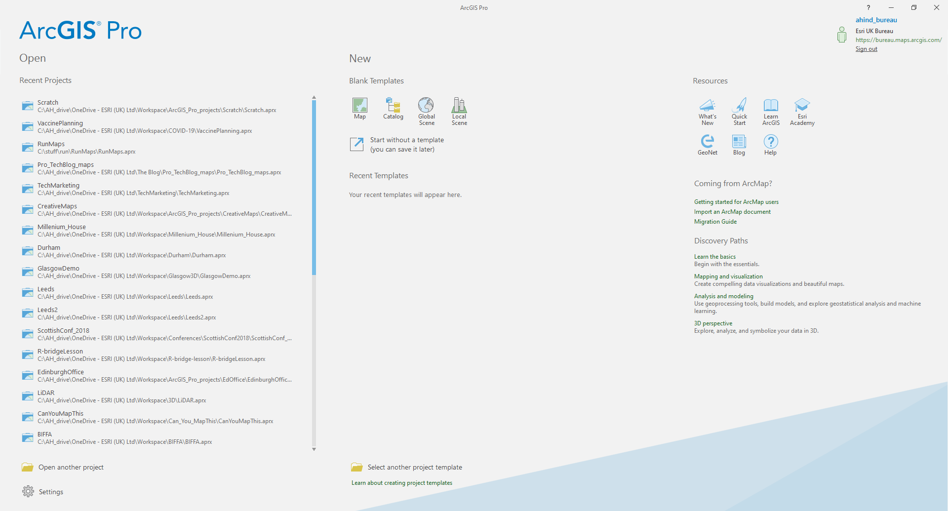Select the Catalog blank template
Image resolution: width=948 pixels, height=511 pixels.
[393, 109]
